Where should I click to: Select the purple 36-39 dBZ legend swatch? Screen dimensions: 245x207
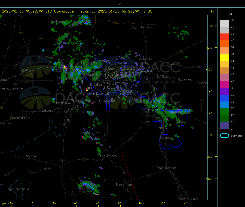click(x=224, y=91)
